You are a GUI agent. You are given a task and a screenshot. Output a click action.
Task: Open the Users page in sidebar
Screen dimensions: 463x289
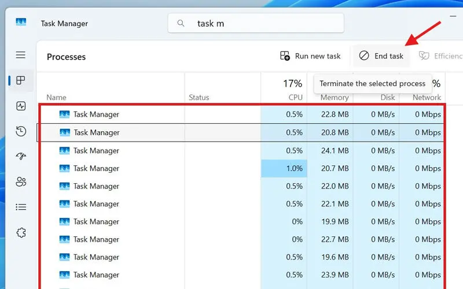point(21,181)
